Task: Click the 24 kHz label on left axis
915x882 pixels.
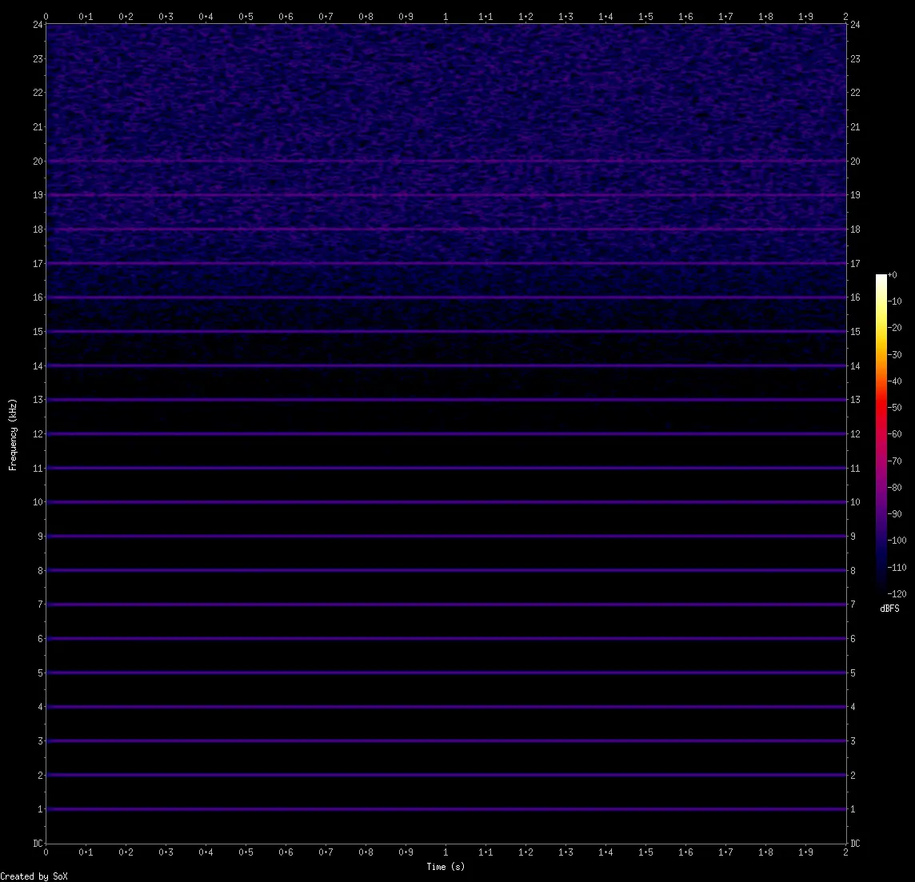Action: (37, 25)
